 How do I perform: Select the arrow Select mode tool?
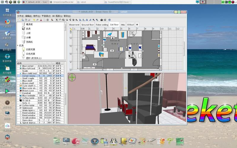coord(57,20)
